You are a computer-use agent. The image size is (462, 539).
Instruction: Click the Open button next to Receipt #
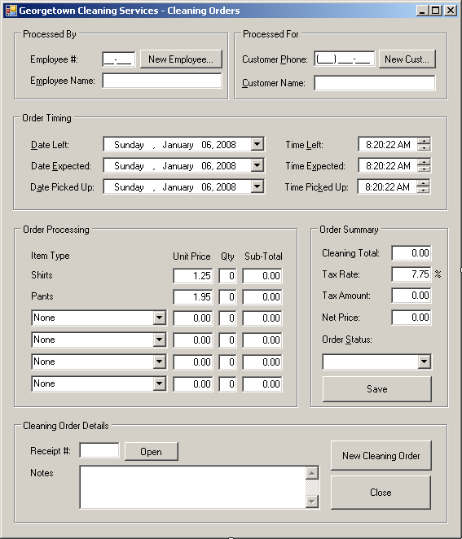(152, 451)
